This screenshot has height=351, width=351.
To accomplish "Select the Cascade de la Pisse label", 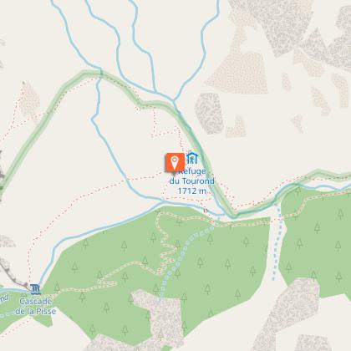I will point(36,306).
